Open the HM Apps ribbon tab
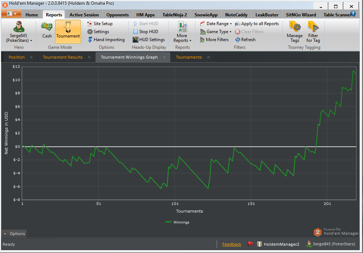The image size is (363, 253). (145, 15)
